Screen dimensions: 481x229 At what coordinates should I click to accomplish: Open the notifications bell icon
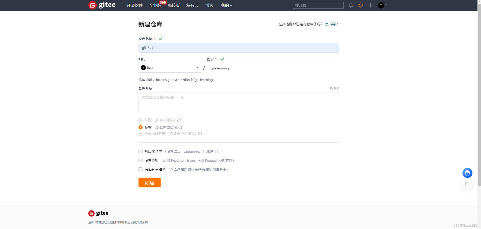pyautogui.click(x=351, y=5)
